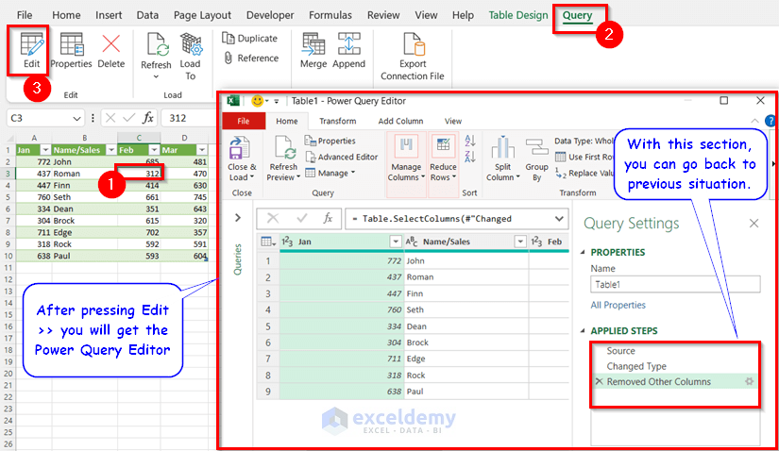Click the Feb column header in Power Query
The image size is (779, 451).
[x=549, y=242]
